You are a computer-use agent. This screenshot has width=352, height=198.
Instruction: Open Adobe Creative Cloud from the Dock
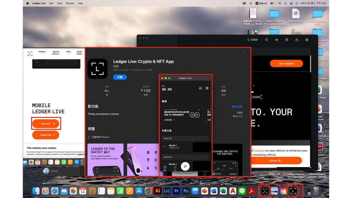click(x=283, y=191)
